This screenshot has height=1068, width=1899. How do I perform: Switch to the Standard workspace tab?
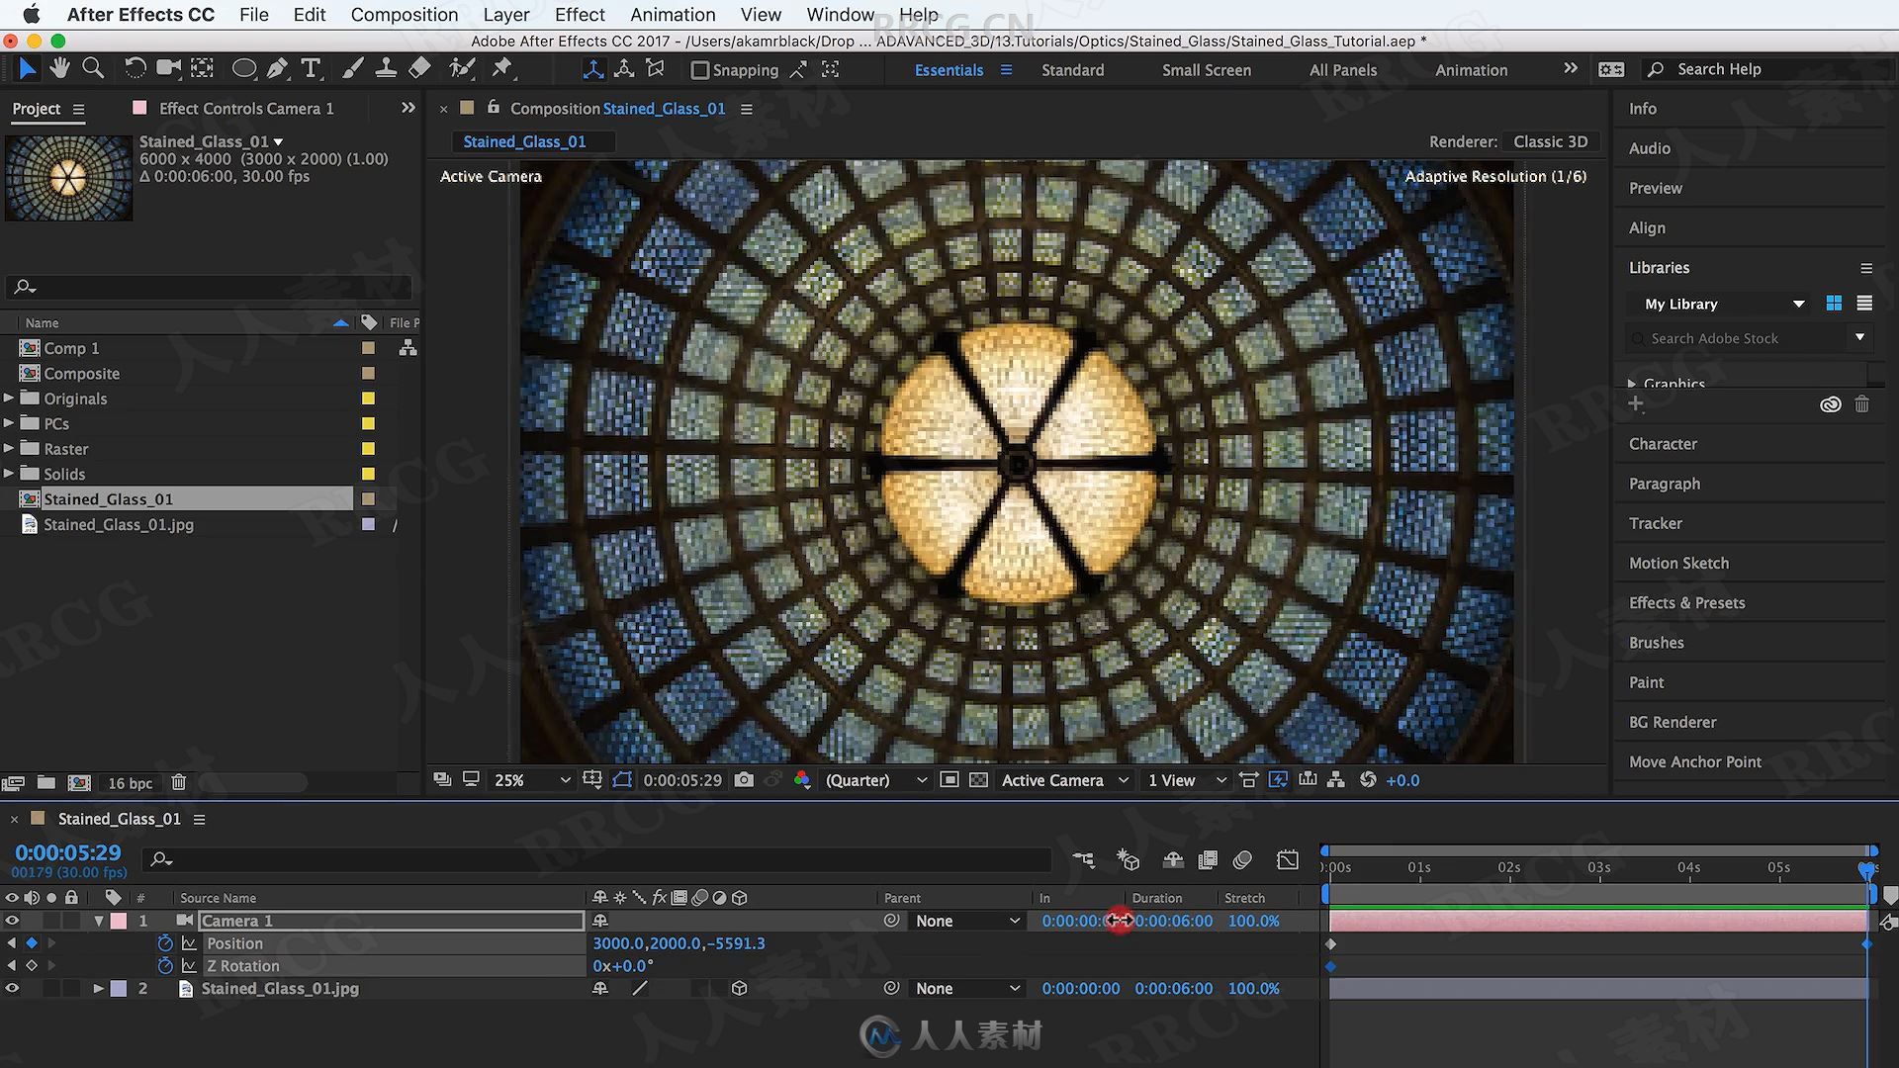pyautogui.click(x=1071, y=69)
